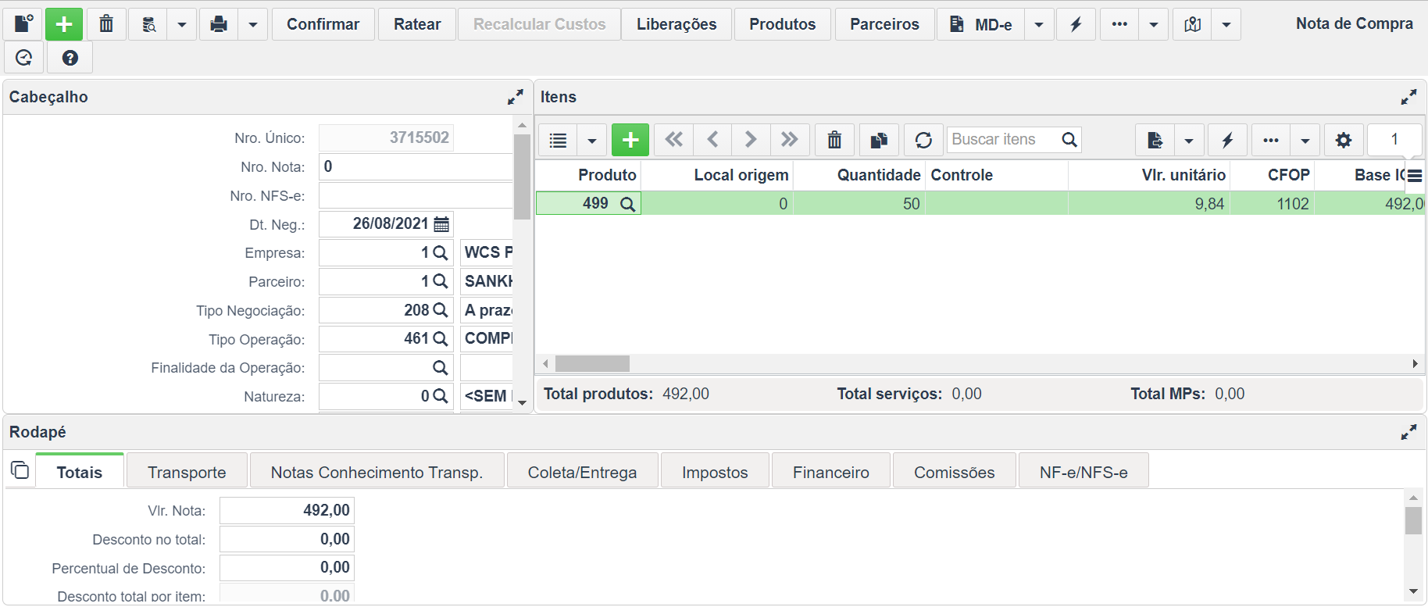The width and height of the screenshot is (1428, 607).
Task: Click the lightning bolt icon in Itens toolbar
Action: 1227,140
